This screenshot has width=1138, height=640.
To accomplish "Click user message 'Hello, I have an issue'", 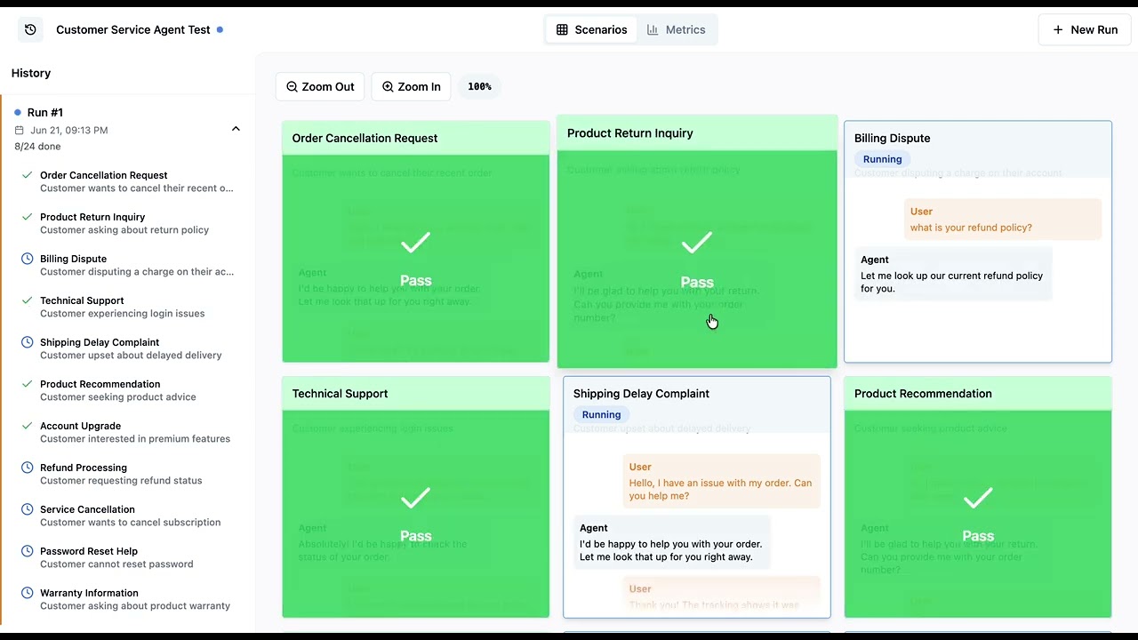I will coord(721,481).
